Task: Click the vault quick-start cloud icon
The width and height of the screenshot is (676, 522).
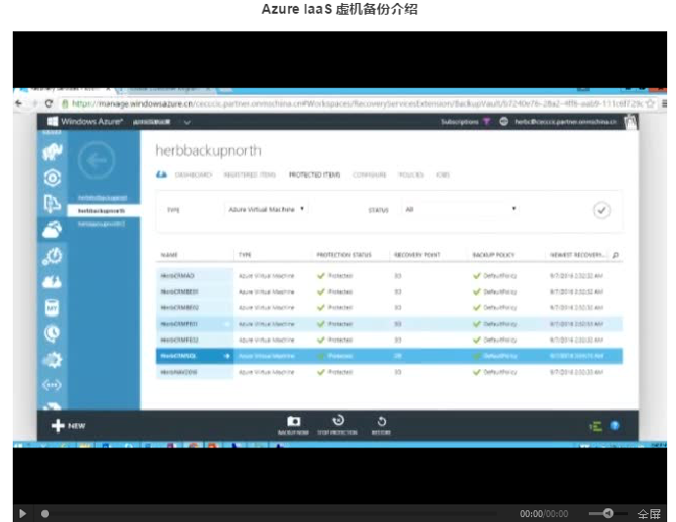Action: click(x=162, y=174)
